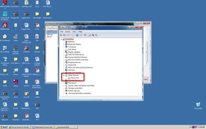The image size is (206, 129).
Task: Expand the Universal Serial Bus controllers arrow
Action: [x=64, y=93]
